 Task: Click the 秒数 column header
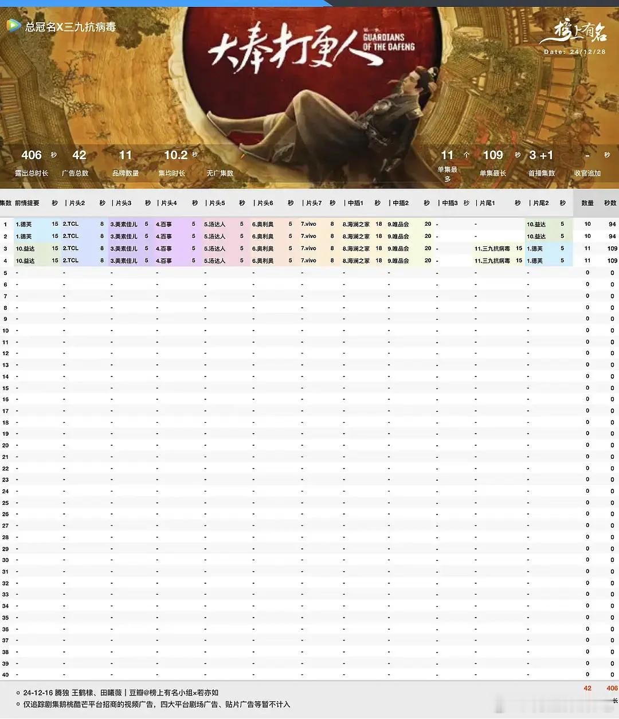[610, 203]
